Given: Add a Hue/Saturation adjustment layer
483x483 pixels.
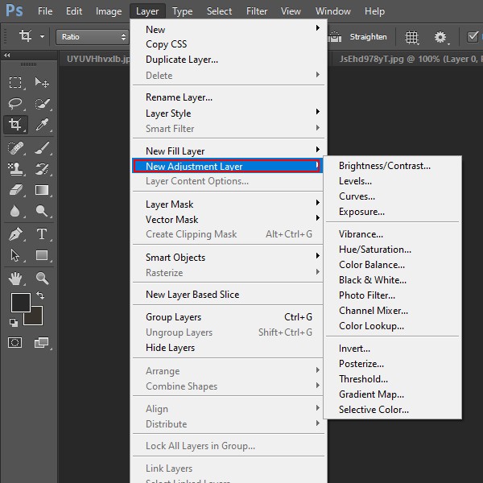Looking at the screenshot, I should pyautogui.click(x=393, y=250).
